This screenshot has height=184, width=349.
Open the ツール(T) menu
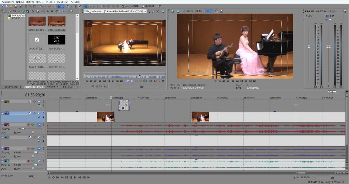tap(50, 2)
